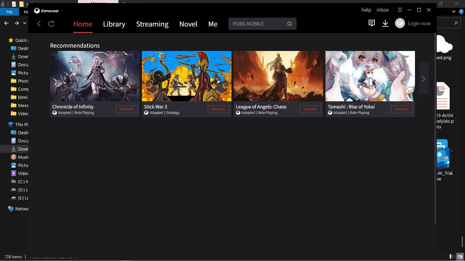Click the Stick War 3 title text

coord(156,107)
